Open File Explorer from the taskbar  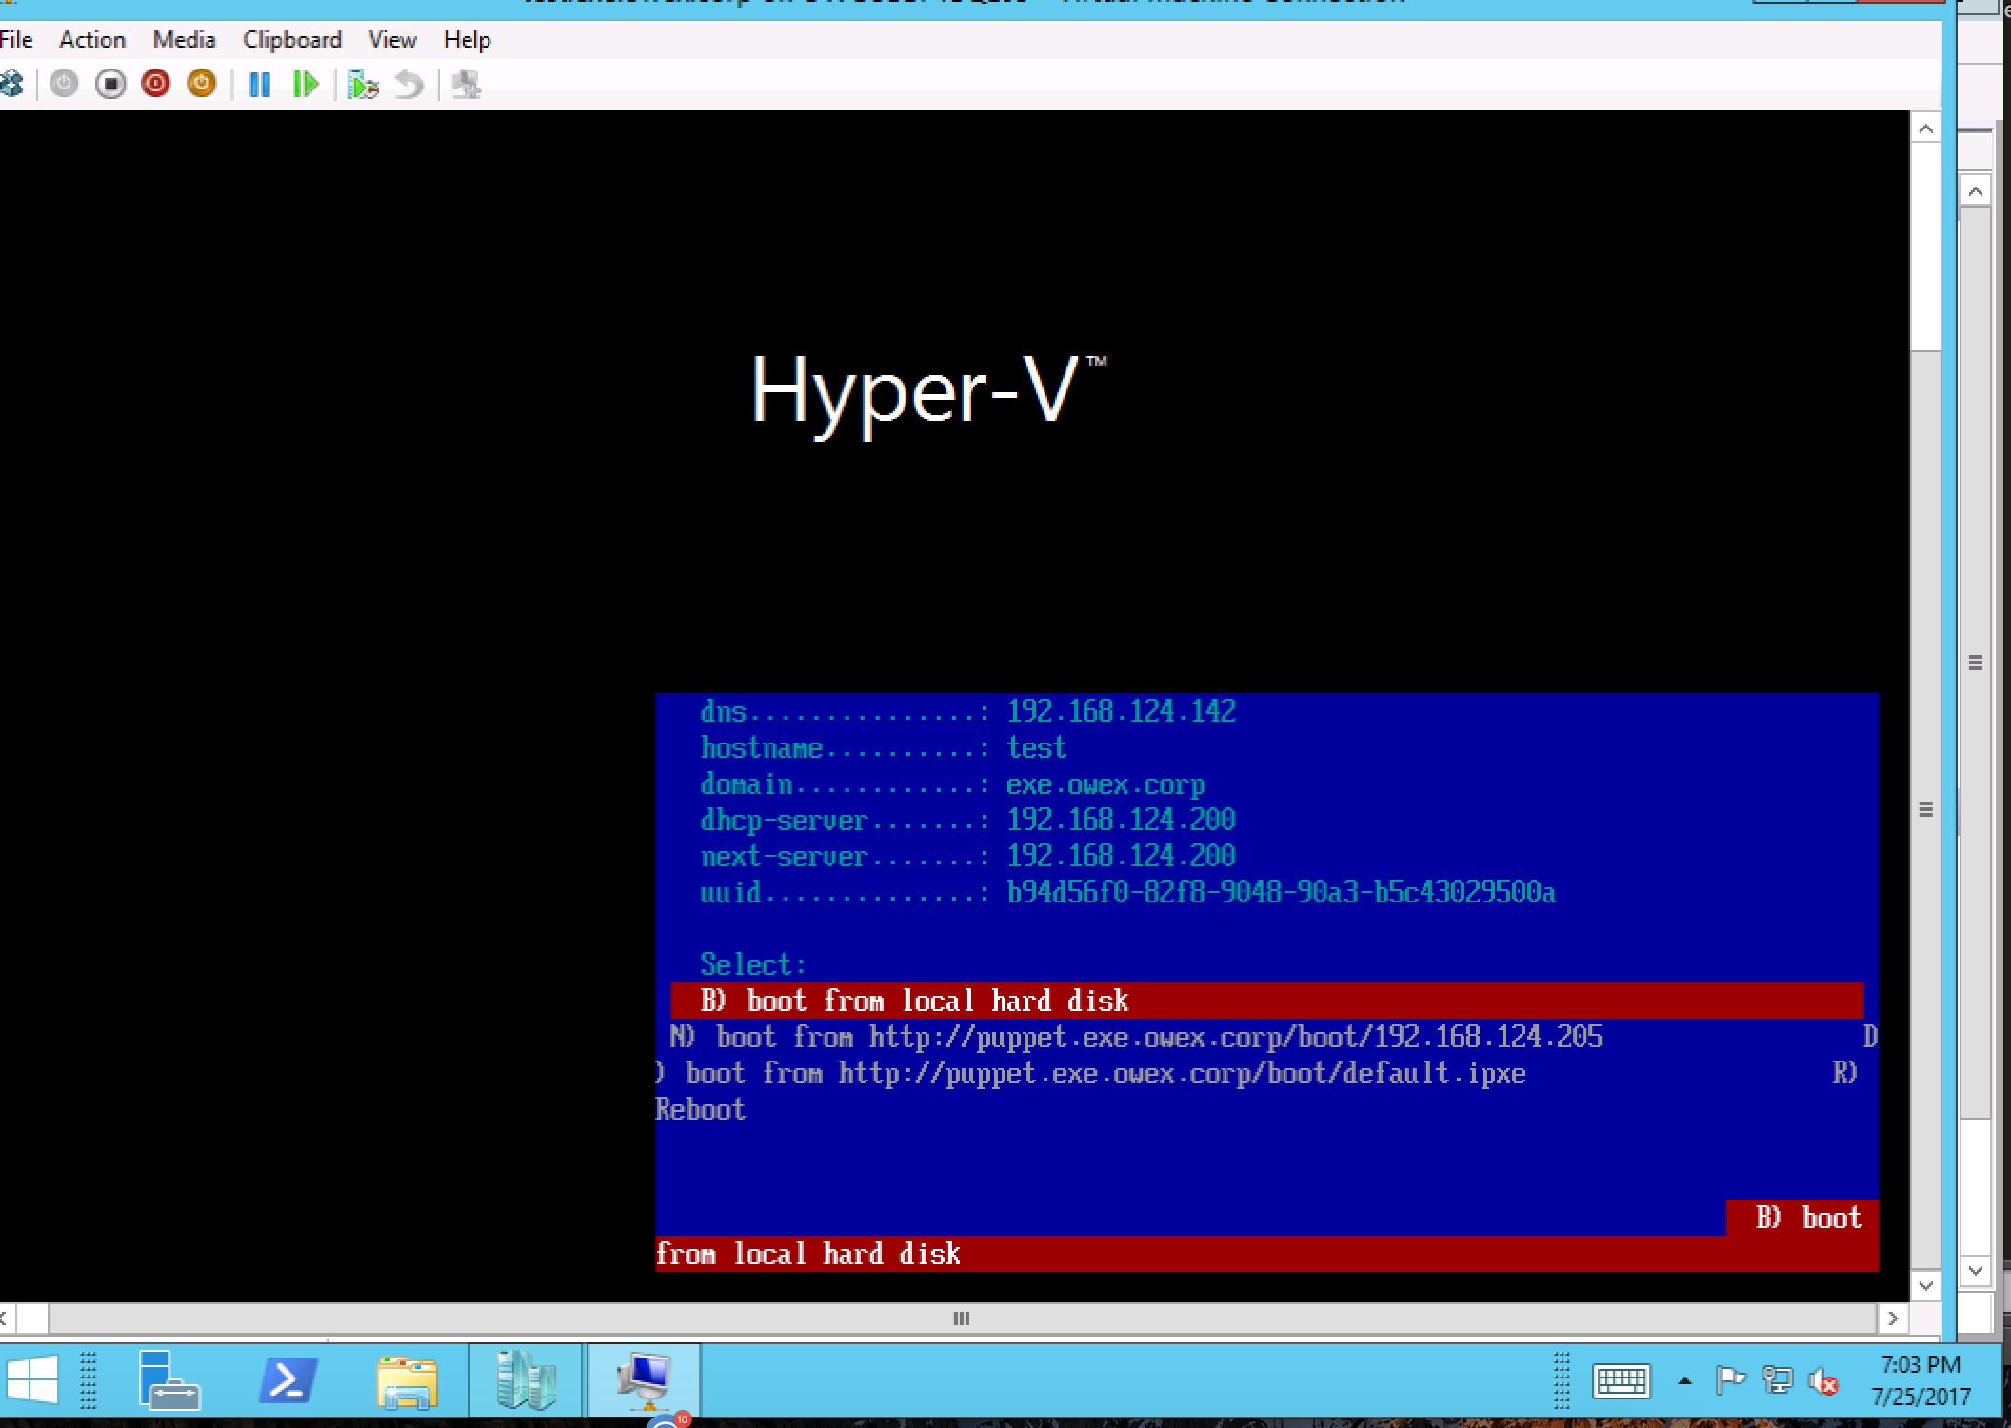click(407, 1381)
